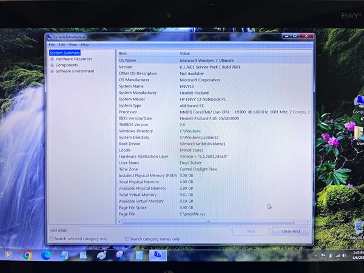This screenshot has height=273, width=364.
Task: Click the 'ENVY13' system name value
Action: 187,86
